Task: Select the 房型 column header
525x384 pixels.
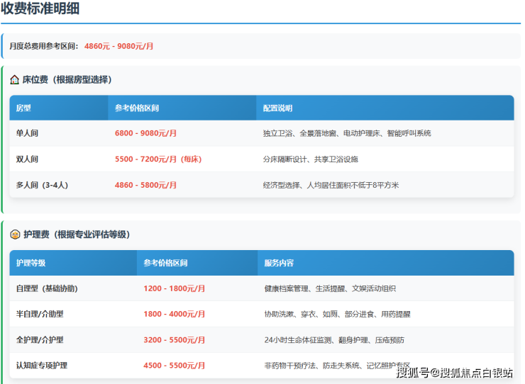Action: coord(23,108)
